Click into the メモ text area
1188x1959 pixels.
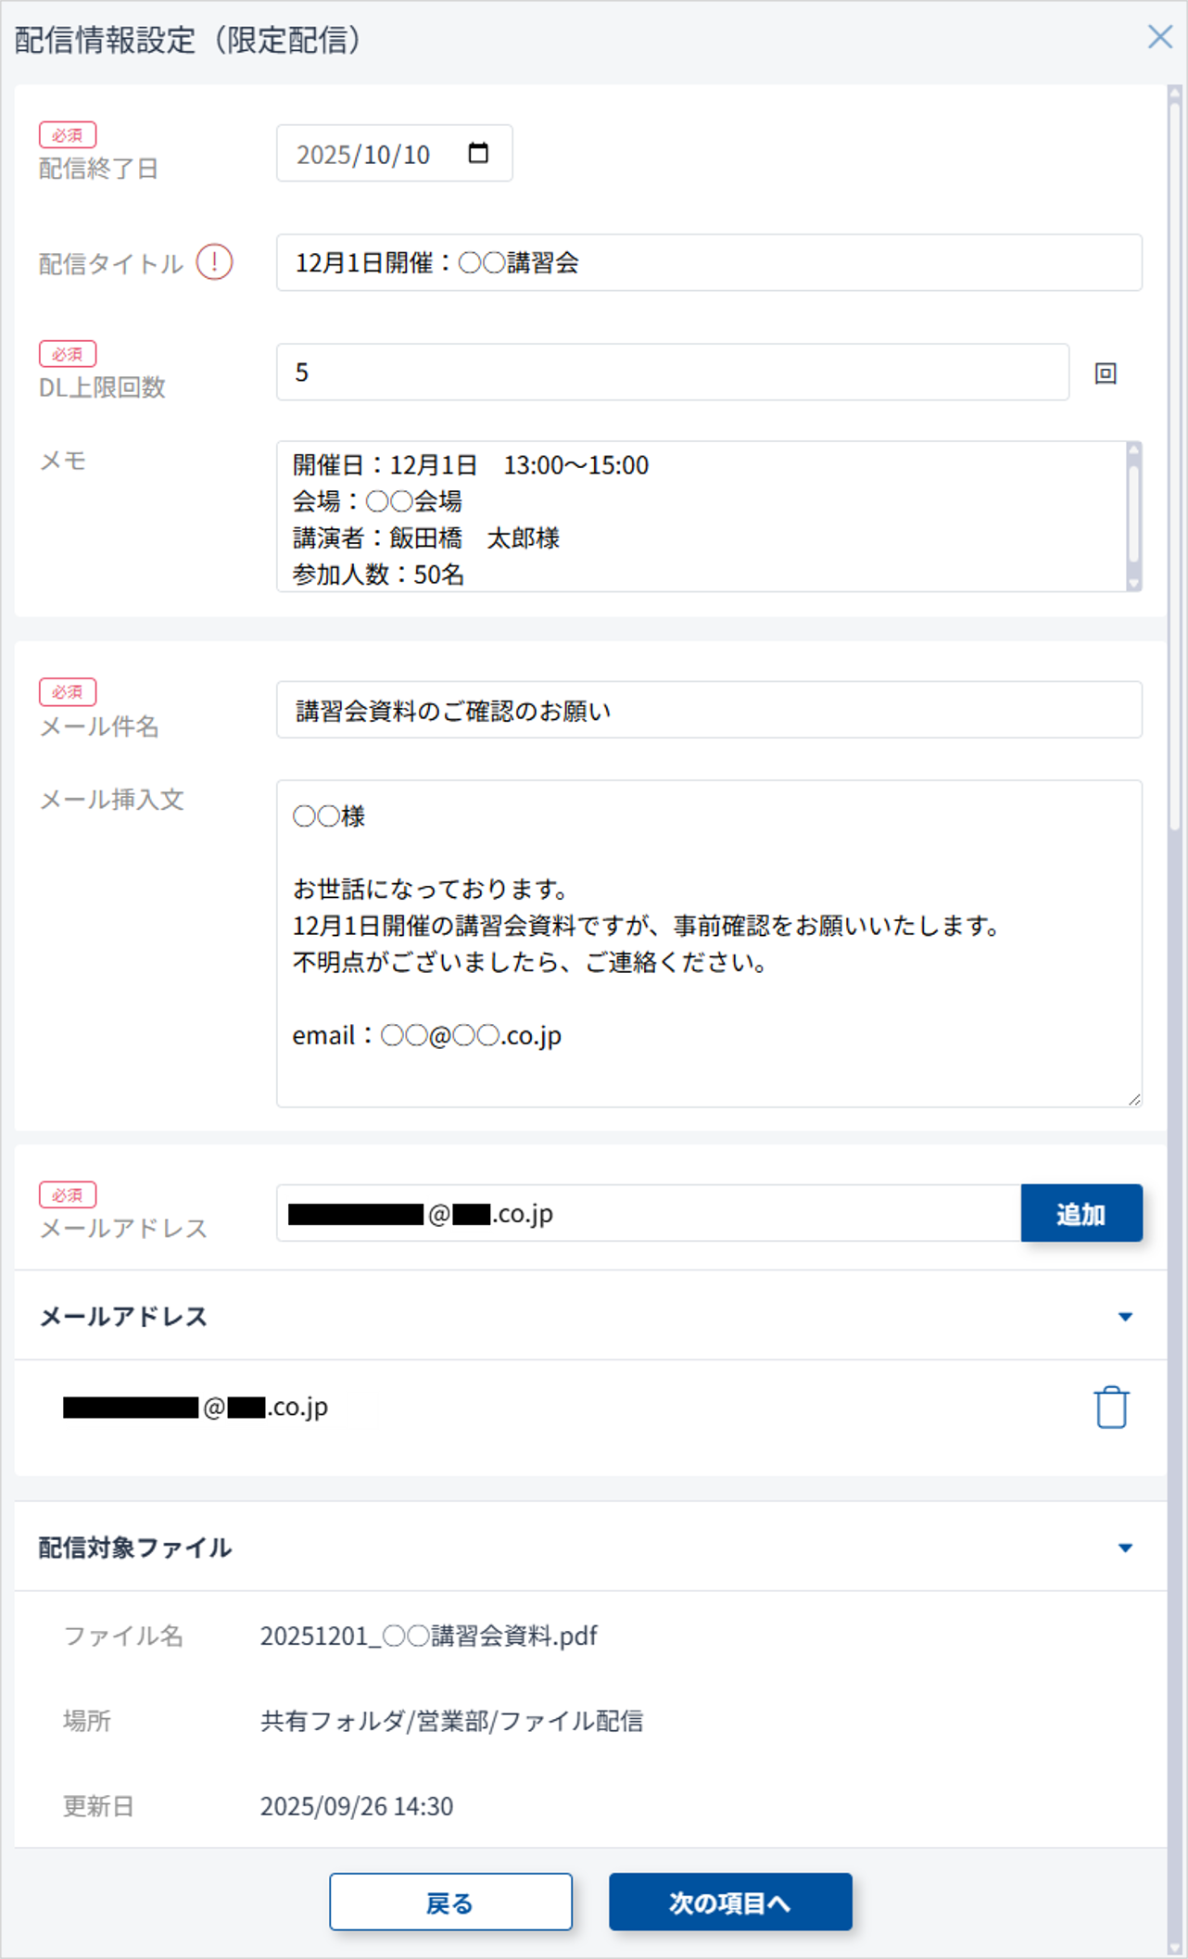[700, 516]
